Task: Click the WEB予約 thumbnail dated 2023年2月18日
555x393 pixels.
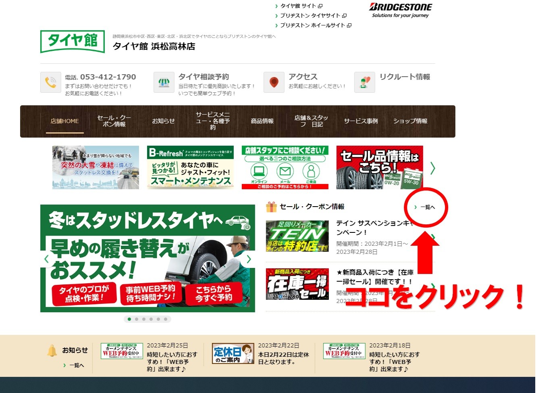Action: (x=344, y=351)
